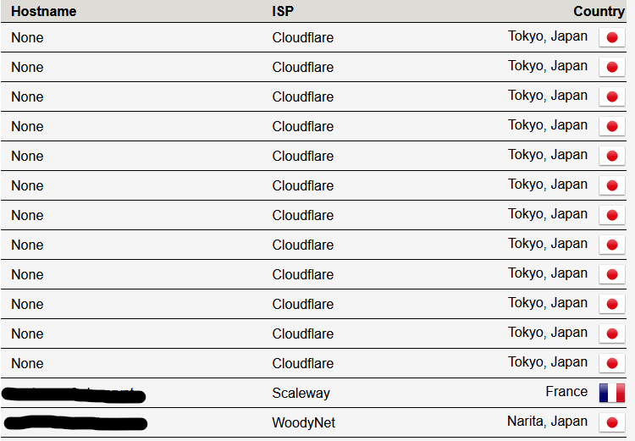Click the first row's None hostname
The width and height of the screenshot is (635, 441).
click(27, 37)
